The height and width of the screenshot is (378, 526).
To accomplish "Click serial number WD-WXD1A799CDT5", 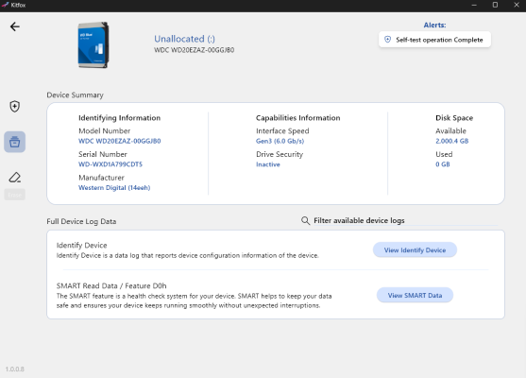I will [110, 164].
